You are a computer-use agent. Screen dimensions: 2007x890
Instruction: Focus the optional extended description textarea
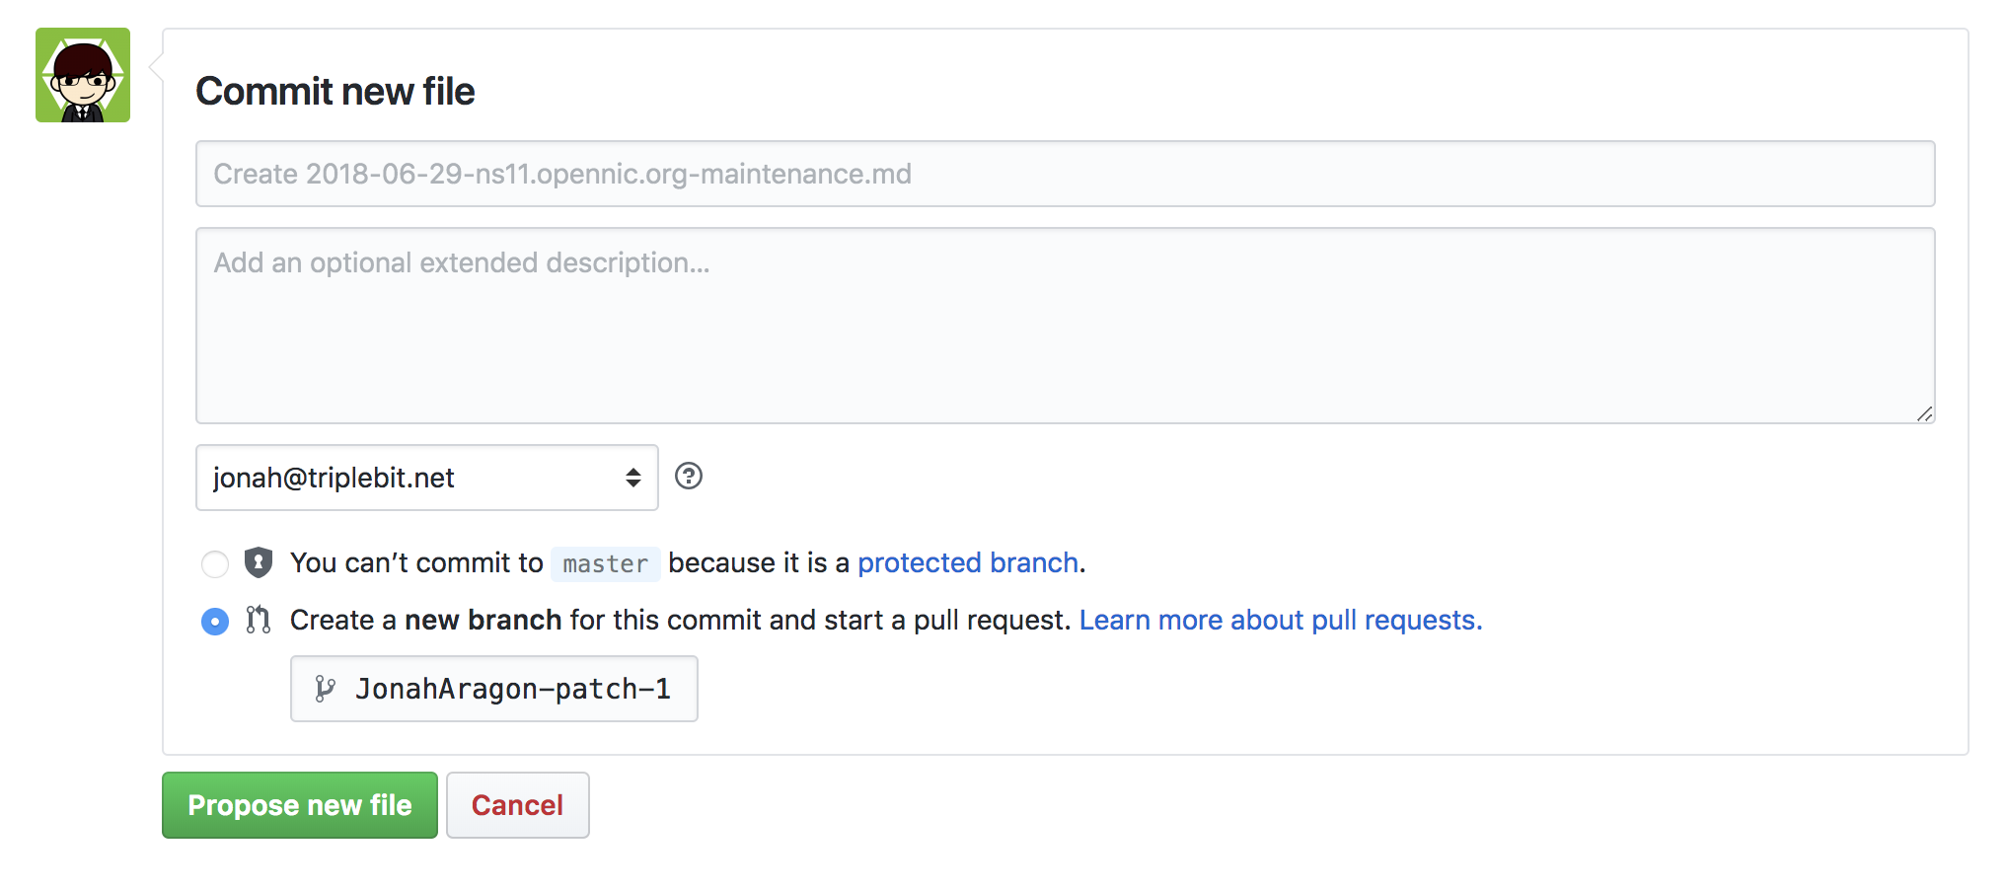point(1064,326)
